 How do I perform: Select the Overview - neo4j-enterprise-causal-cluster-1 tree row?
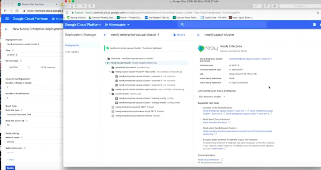click(x=146, y=58)
